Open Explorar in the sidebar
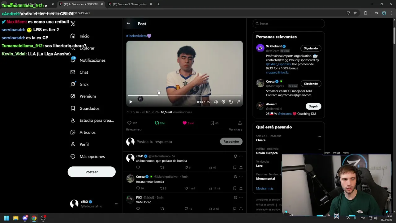The image size is (396, 223). click(x=83, y=48)
